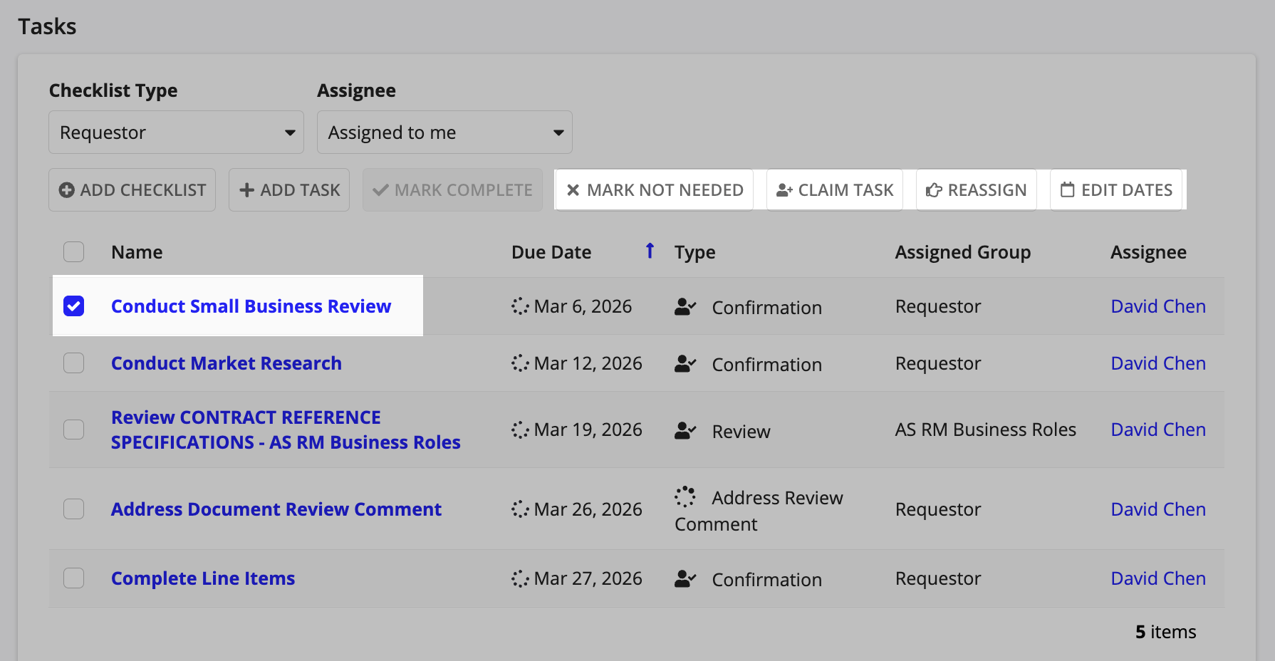Click the review type icon in Contract Reference row
1275x661 pixels.
click(x=685, y=431)
